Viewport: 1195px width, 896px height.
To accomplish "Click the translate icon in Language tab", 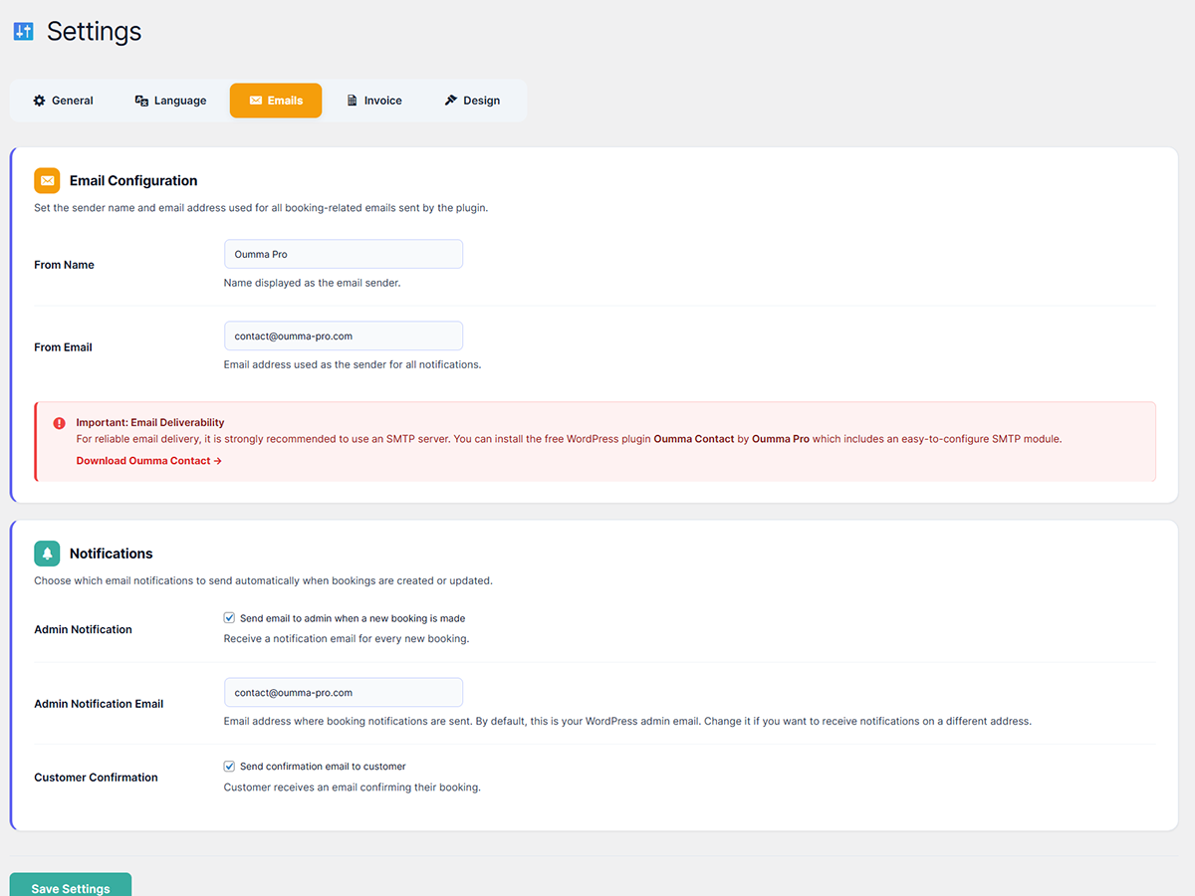I will tap(141, 101).
